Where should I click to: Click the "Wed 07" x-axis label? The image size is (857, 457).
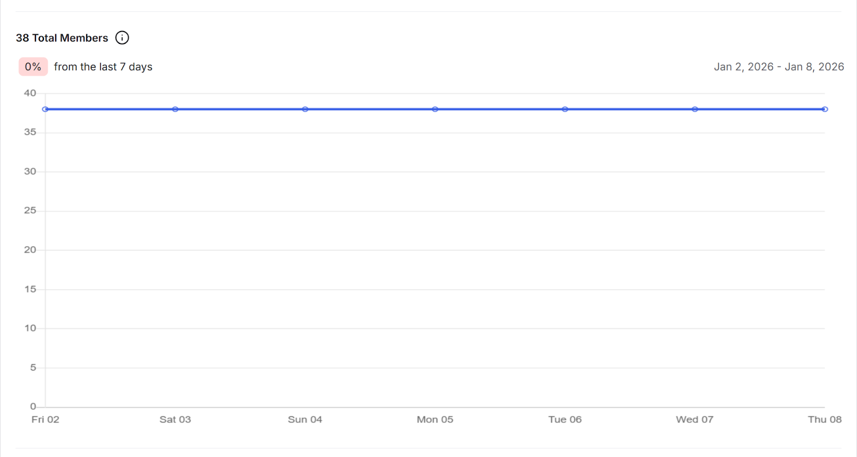point(695,419)
